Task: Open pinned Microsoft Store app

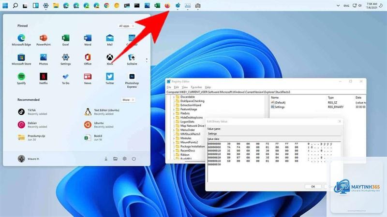Action: point(21,59)
